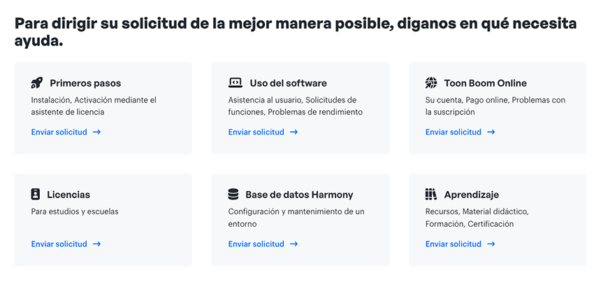Click the database icon for Base de datos Harmony
This screenshot has height=284, width=601.
pyautogui.click(x=233, y=195)
